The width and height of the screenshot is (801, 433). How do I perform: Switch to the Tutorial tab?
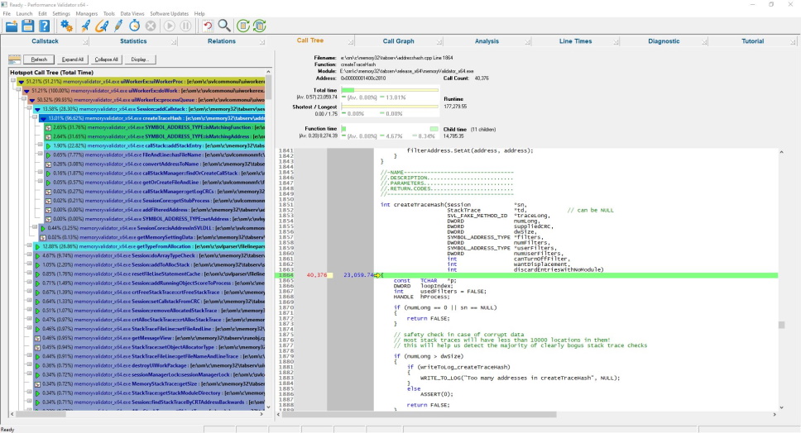point(752,41)
